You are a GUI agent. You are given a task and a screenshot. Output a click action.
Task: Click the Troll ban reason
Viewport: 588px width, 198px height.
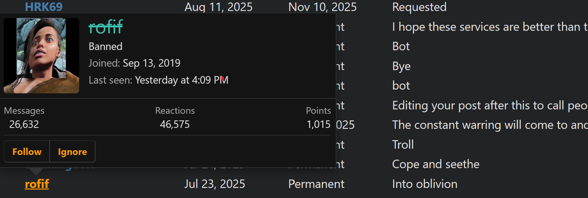(403, 145)
